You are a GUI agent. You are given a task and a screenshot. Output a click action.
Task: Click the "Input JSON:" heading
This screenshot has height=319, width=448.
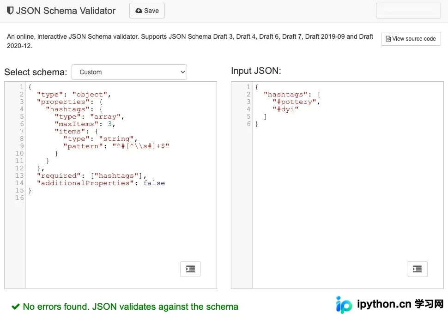pos(256,71)
